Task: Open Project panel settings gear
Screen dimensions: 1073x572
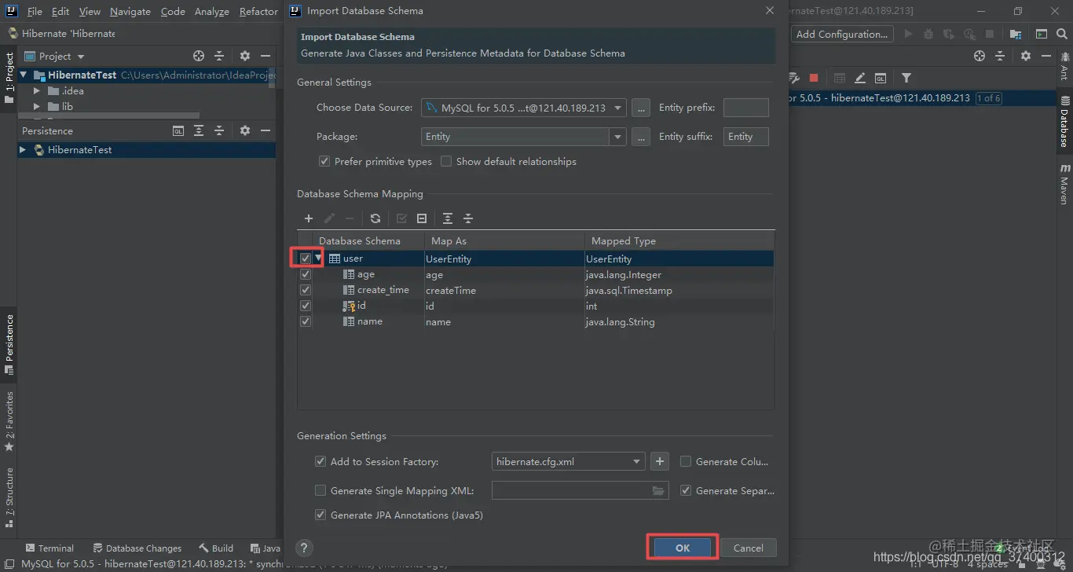Action: (245, 56)
